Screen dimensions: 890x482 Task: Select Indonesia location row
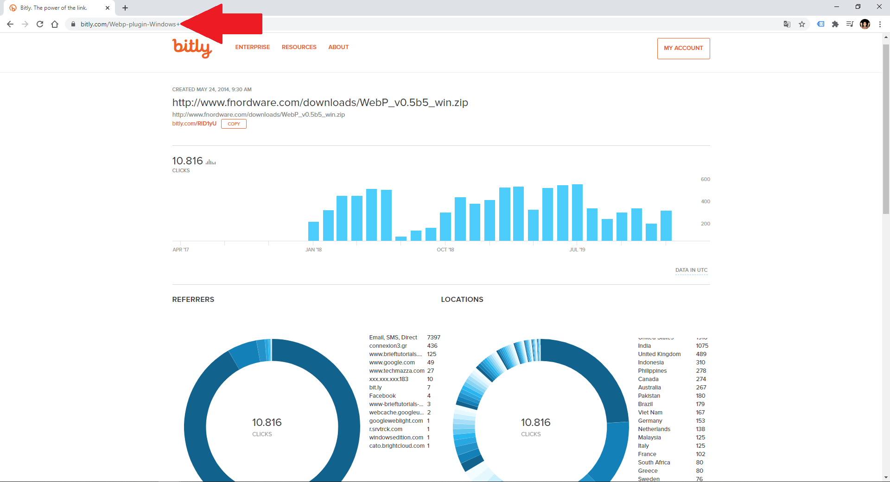click(x=672, y=363)
